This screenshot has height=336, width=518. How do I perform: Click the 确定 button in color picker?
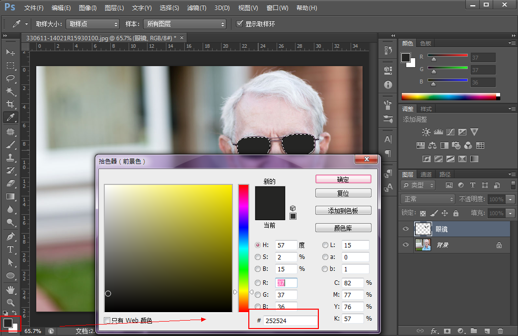point(343,179)
